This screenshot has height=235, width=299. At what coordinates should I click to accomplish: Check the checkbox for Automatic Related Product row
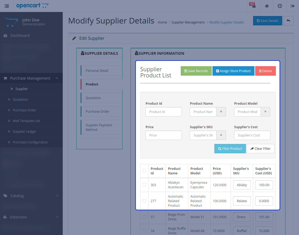click(x=144, y=201)
